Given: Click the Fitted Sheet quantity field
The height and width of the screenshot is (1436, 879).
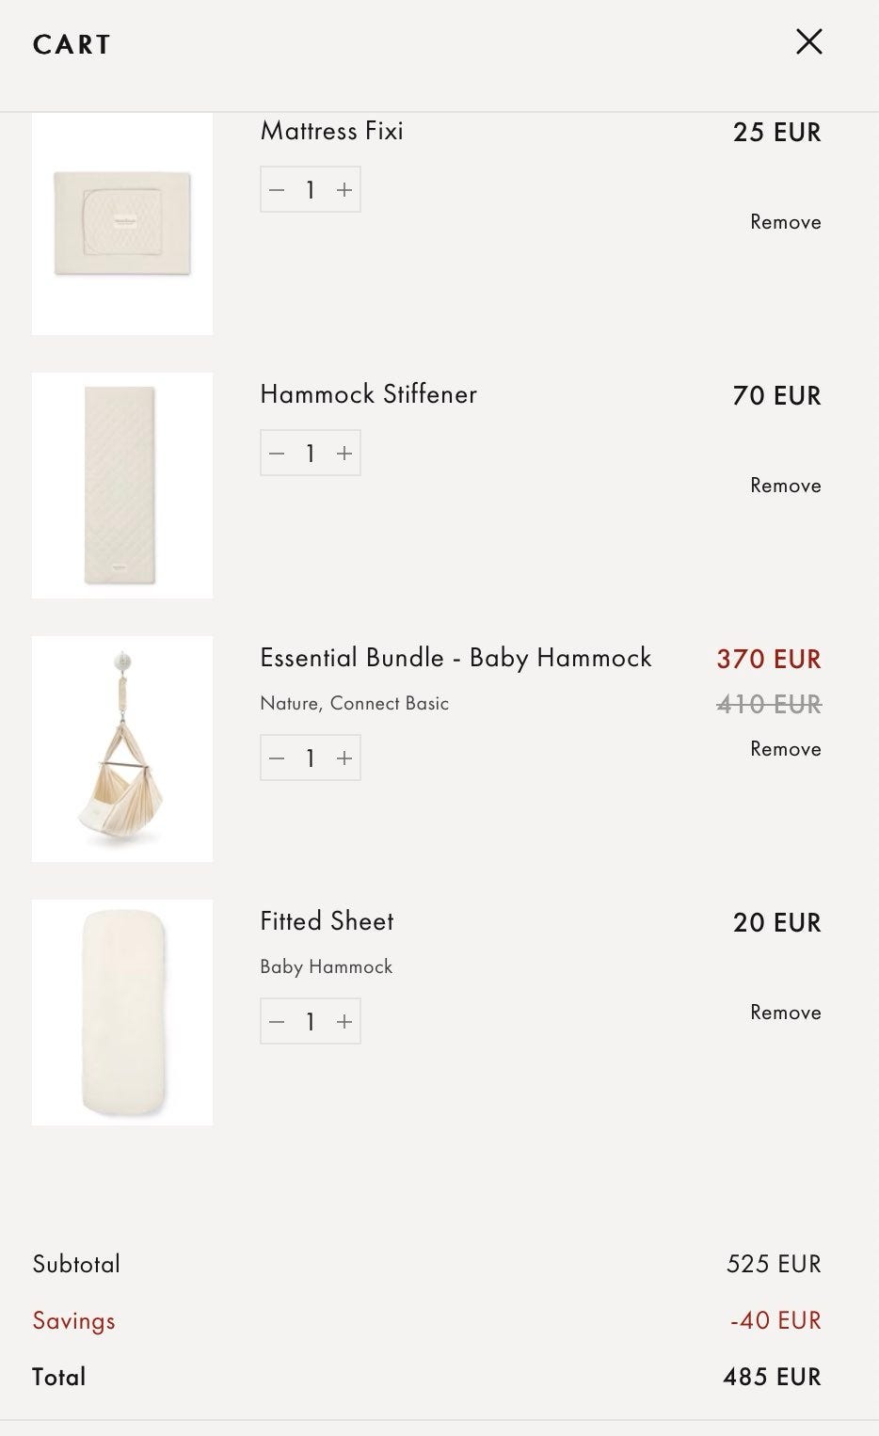Looking at the screenshot, I should click(x=311, y=1022).
